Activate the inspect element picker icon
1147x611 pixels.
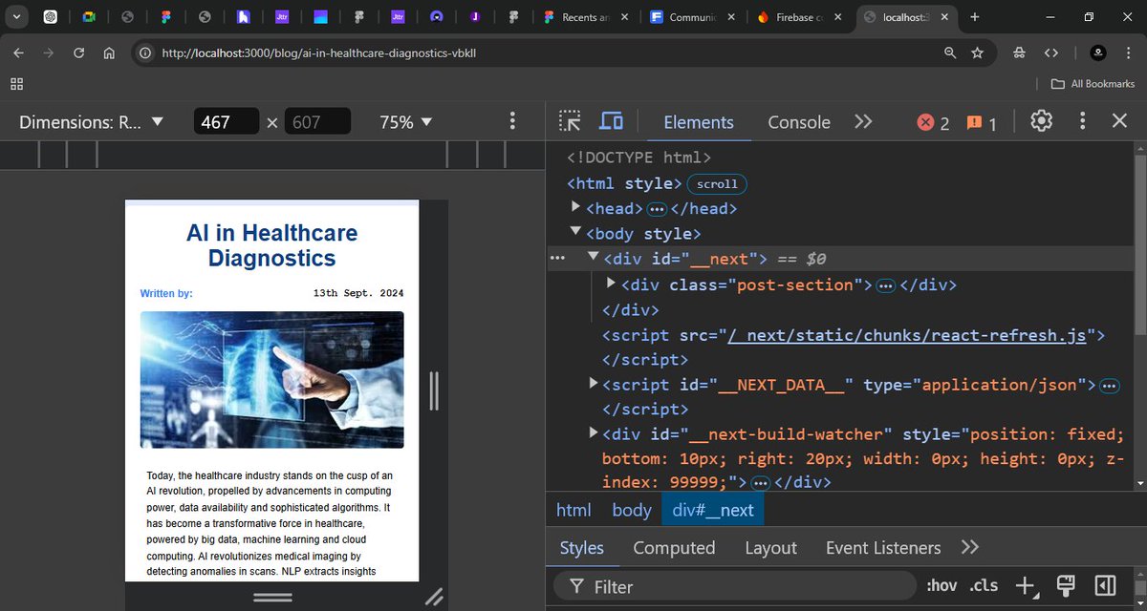tap(571, 121)
